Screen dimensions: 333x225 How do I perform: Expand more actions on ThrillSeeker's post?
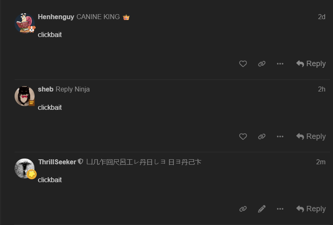tap(280, 209)
